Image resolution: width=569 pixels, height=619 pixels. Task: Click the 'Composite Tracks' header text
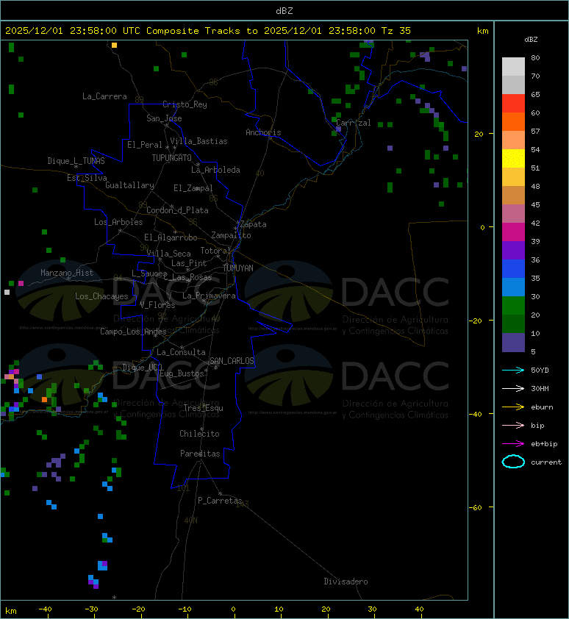click(193, 31)
